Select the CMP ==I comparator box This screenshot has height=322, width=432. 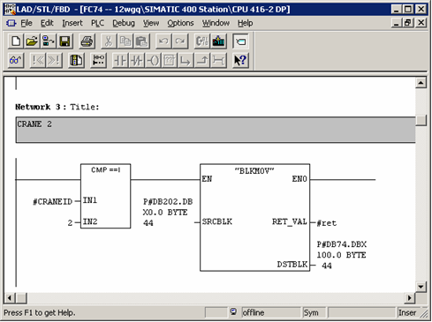pos(105,196)
